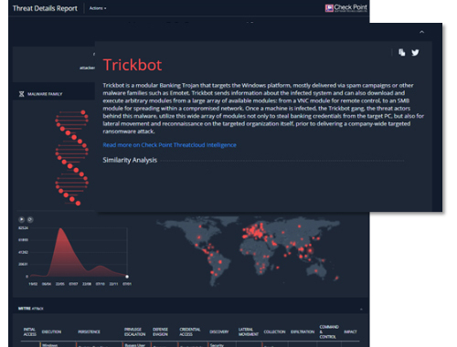Image resolution: width=457 pixels, height=347 pixels.
Task: Share Trickbot details via Twitter icon
Action: [x=415, y=53]
